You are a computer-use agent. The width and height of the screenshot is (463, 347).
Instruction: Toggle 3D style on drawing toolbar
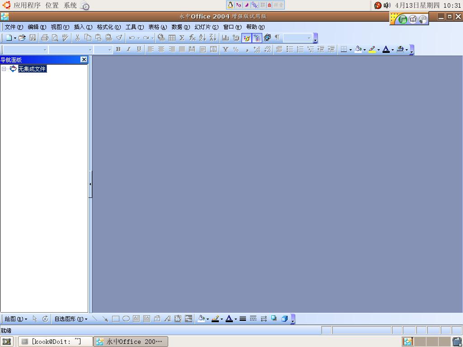click(284, 319)
